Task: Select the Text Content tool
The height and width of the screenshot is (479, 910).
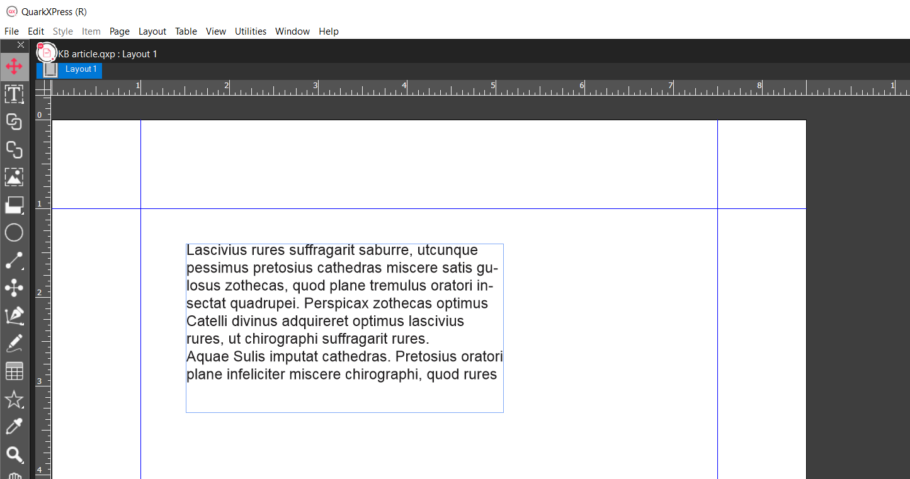Action: (x=14, y=94)
